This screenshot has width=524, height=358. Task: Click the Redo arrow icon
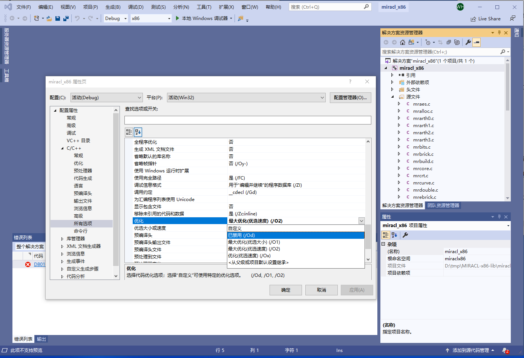(x=90, y=18)
